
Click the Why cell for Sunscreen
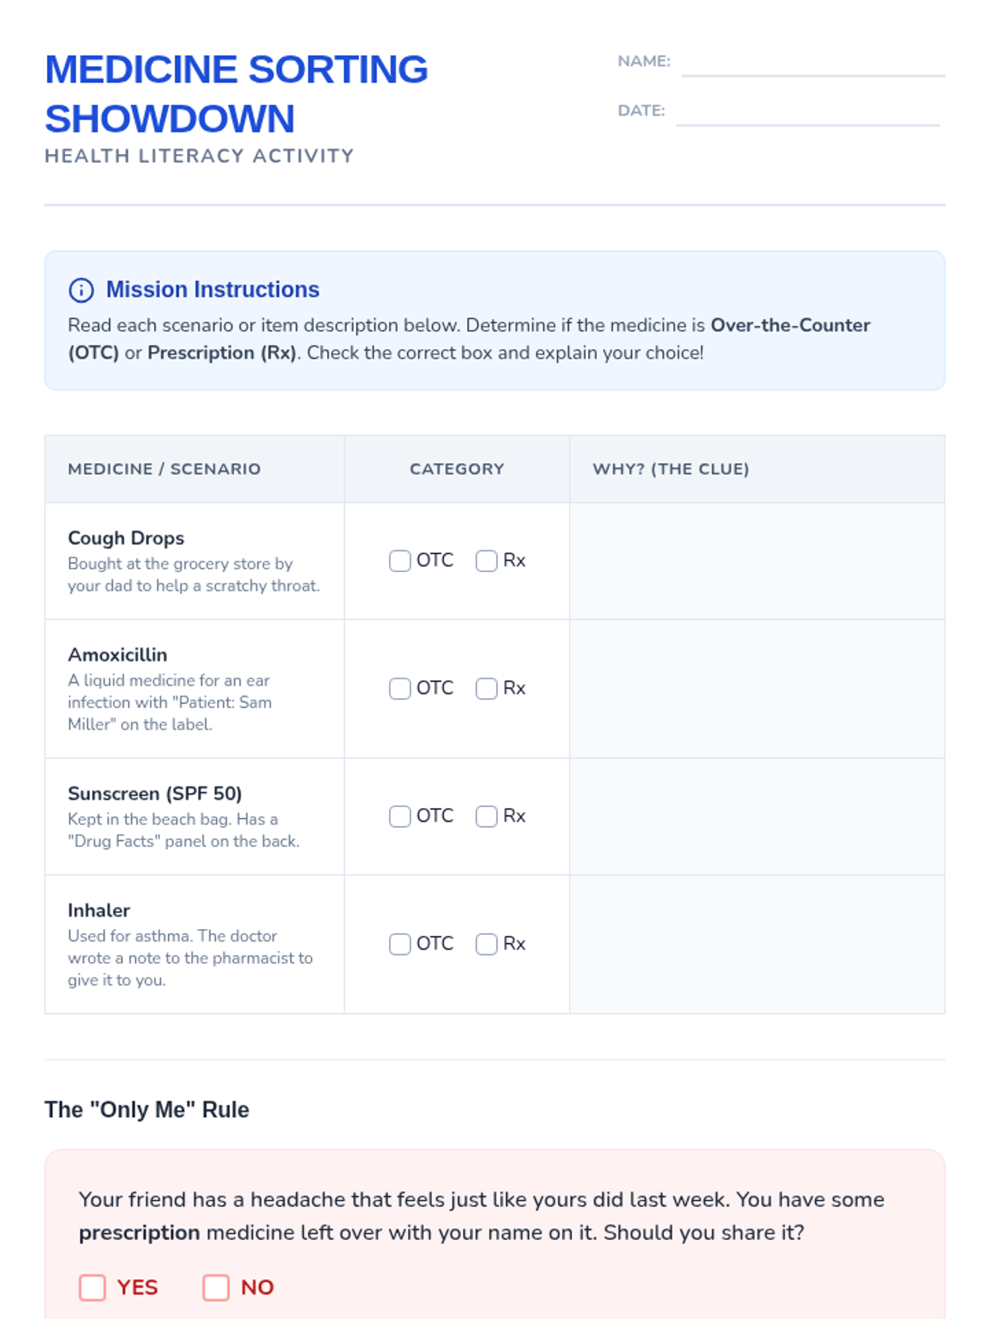(x=757, y=817)
